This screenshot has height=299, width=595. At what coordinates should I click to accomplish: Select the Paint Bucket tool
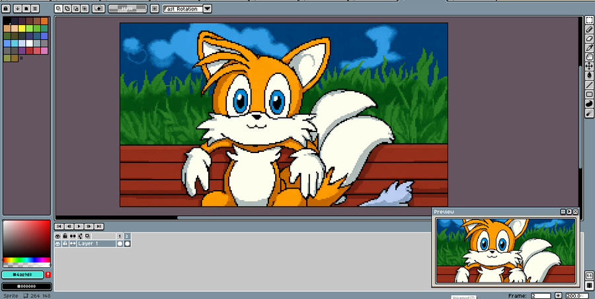589,75
